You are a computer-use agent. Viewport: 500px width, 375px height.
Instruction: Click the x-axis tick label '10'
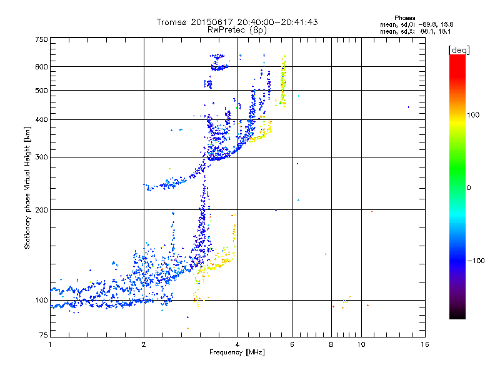tap(361, 344)
